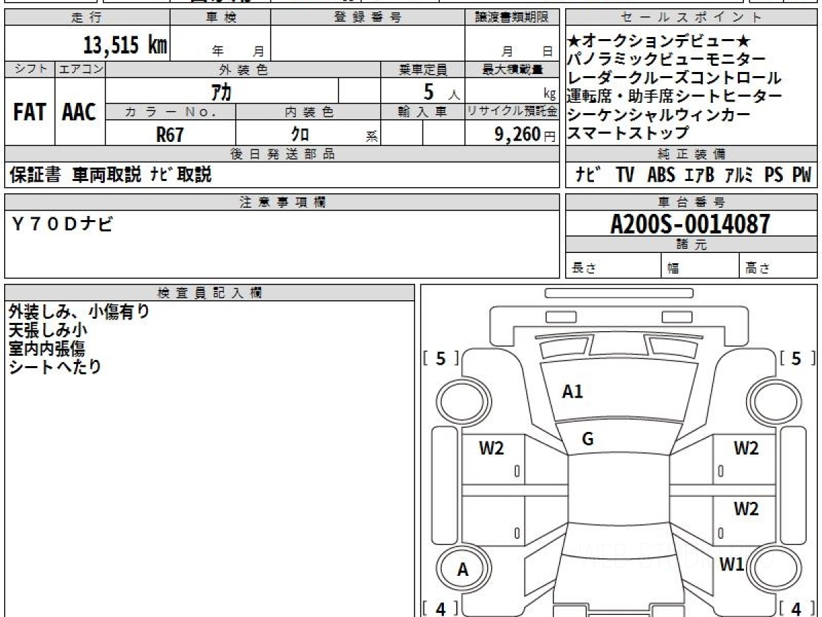Select the ABS equipment entry
Screen dimensions: 822x617
click(660, 175)
